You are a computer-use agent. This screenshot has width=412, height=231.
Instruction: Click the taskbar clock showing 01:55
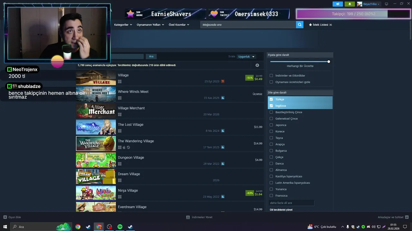(393, 227)
